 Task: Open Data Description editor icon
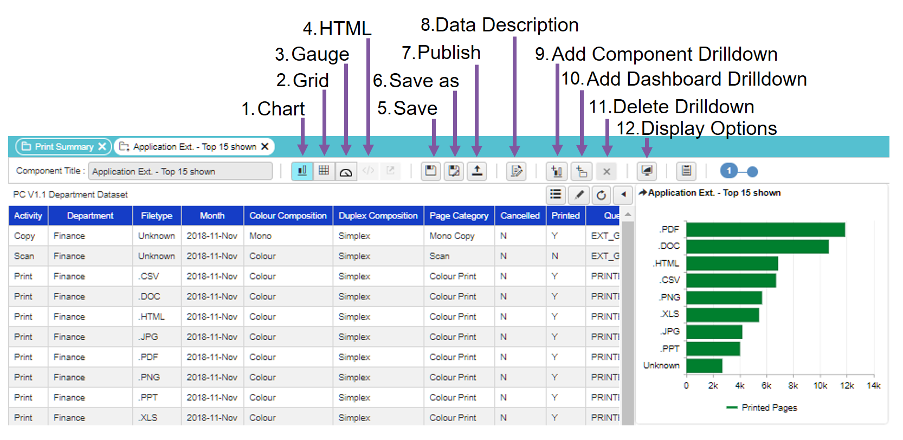(x=517, y=171)
